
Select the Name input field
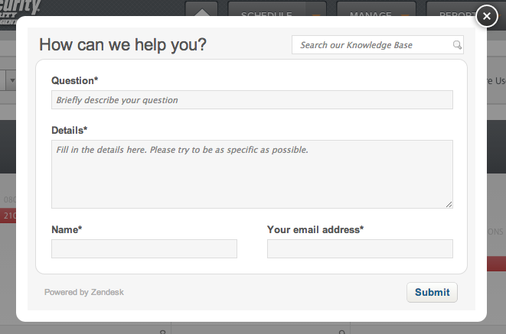click(x=144, y=248)
